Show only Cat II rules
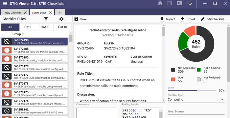 (x=45, y=27)
